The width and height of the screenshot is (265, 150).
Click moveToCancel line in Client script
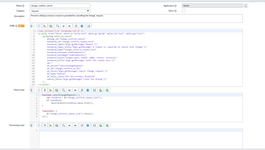click(72, 103)
